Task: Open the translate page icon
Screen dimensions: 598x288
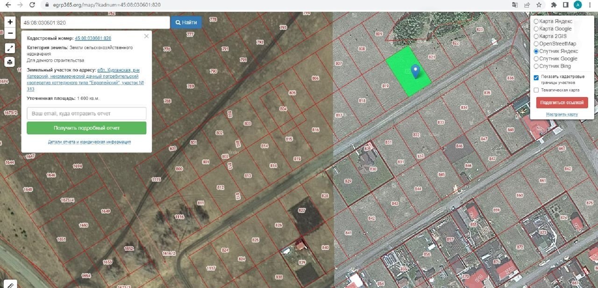Action: (x=515, y=5)
